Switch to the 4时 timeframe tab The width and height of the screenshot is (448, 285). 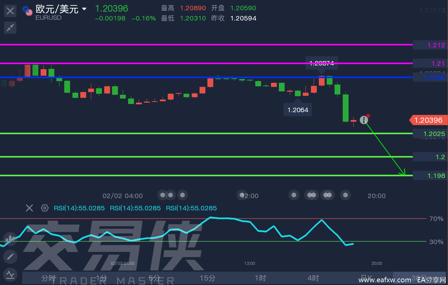coord(313,278)
